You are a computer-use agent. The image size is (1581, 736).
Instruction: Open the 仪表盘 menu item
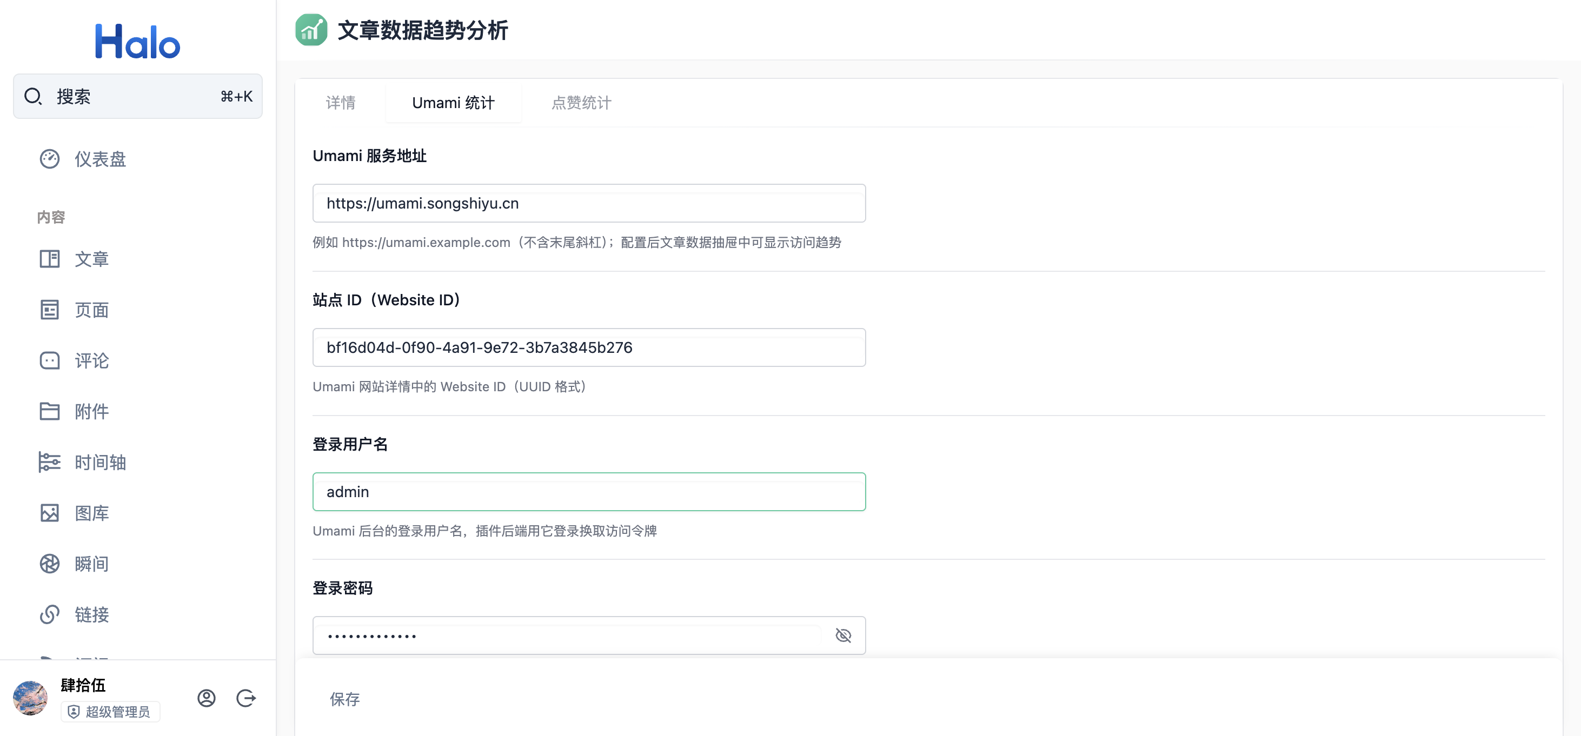pos(100,159)
